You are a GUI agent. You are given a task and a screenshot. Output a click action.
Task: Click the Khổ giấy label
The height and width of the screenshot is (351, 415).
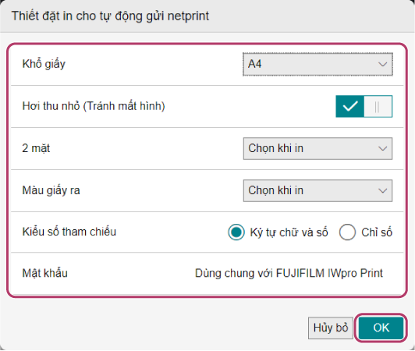click(x=44, y=64)
